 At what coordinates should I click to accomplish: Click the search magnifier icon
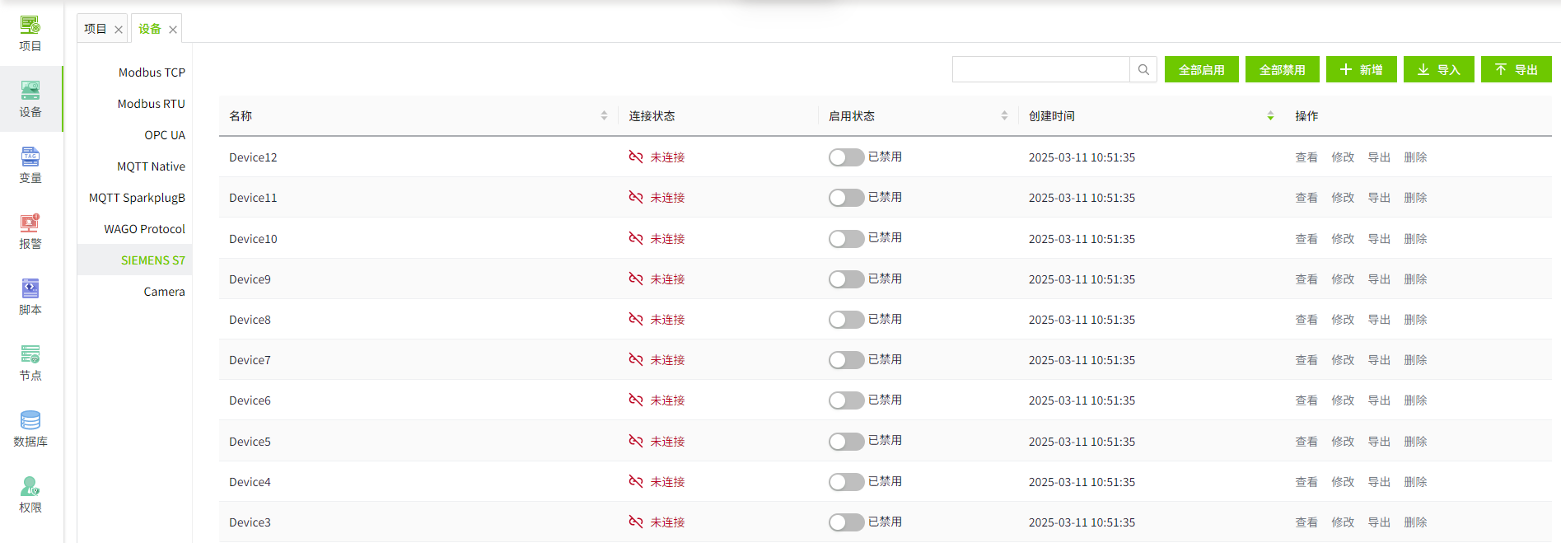click(1143, 70)
